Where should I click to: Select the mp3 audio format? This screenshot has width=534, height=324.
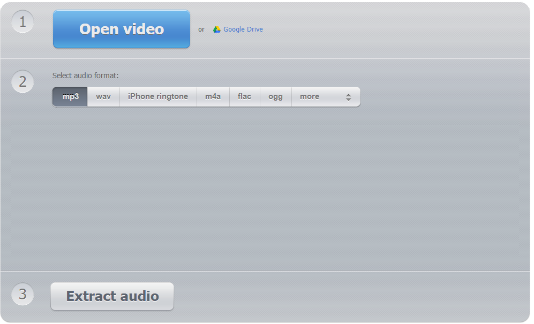tap(70, 97)
